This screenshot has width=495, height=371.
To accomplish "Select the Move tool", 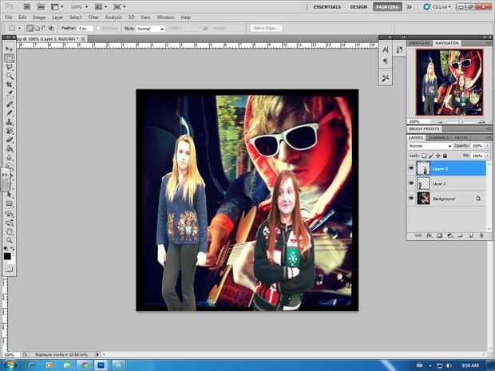I will tap(10, 49).
